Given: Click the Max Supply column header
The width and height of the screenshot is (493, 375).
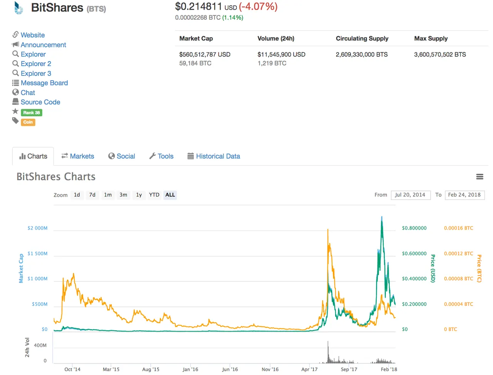Looking at the screenshot, I should pos(431,39).
